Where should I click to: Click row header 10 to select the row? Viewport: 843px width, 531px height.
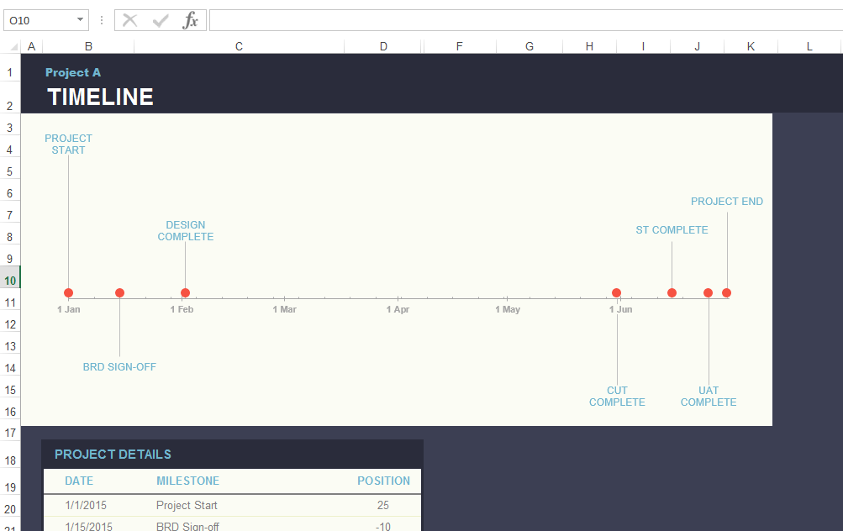point(10,279)
